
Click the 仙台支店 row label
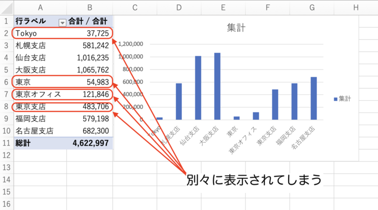[x=31, y=58]
